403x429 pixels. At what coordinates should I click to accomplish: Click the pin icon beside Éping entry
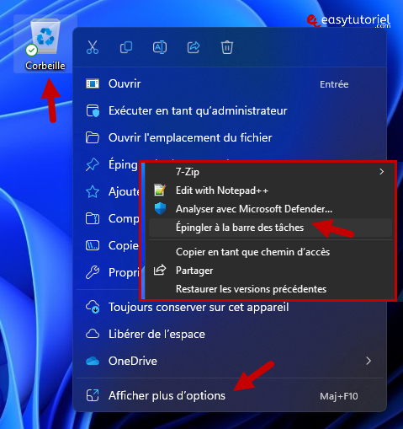(93, 164)
